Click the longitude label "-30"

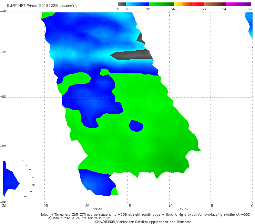(3, 206)
